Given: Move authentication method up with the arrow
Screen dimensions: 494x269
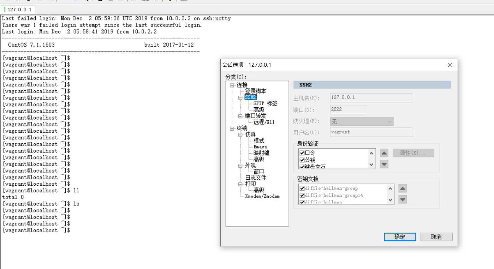Looking at the screenshot, I should click(384, 153).
